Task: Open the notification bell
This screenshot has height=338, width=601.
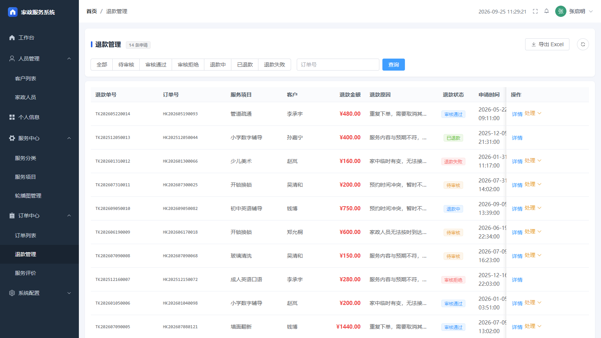Action: pos(547,11)
